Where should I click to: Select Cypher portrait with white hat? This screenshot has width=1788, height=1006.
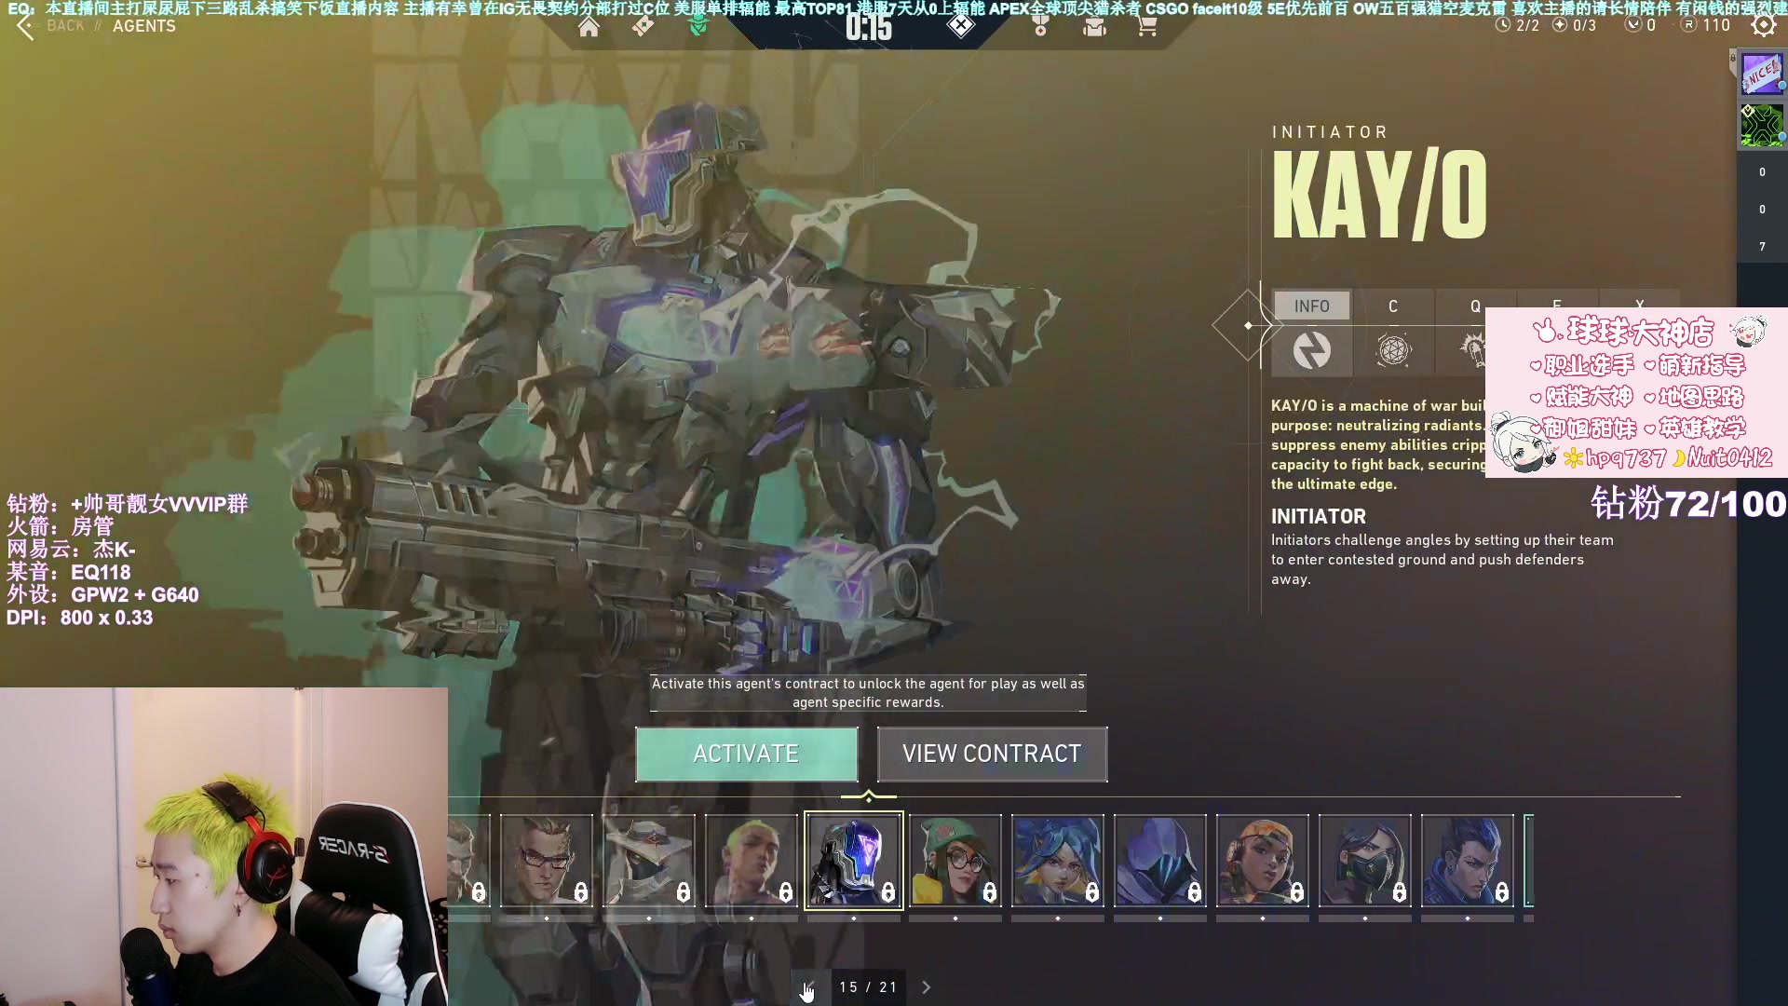[649, 861]
